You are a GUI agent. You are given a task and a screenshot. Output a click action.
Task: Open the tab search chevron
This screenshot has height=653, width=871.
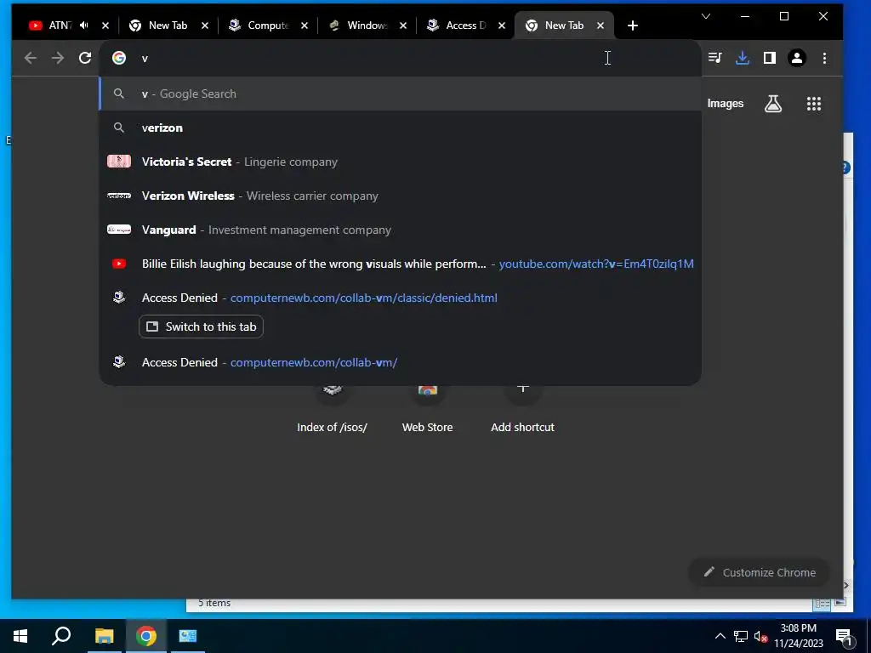click(x=705, y=17)
